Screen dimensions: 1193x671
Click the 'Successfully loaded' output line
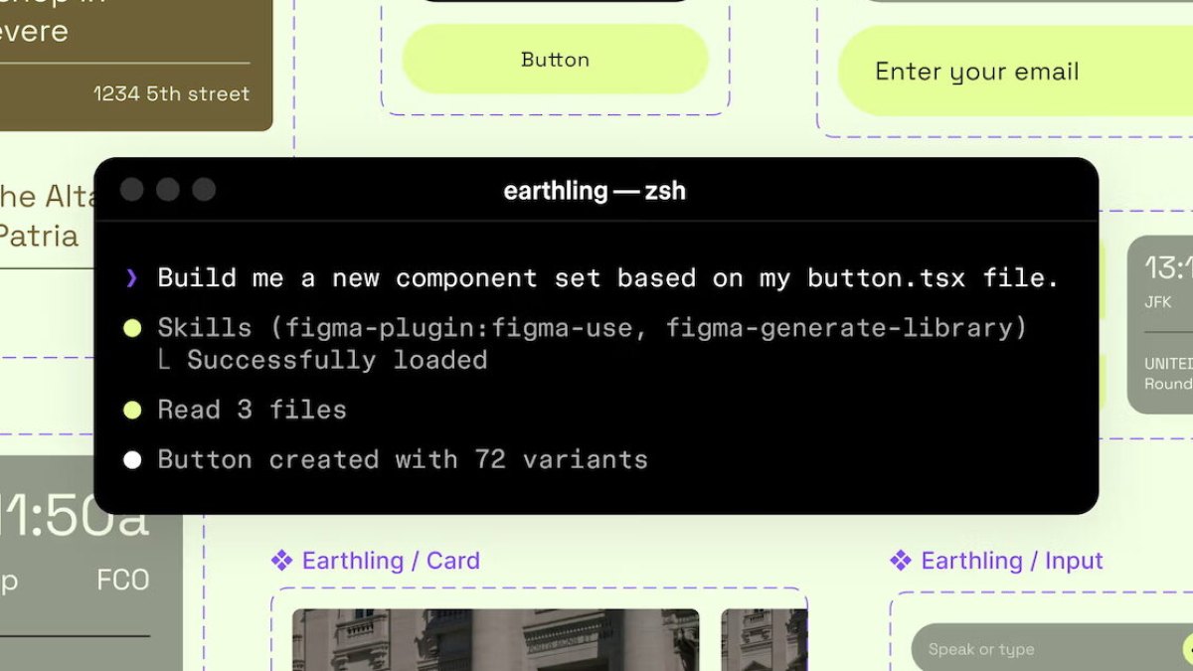(337, 360)
